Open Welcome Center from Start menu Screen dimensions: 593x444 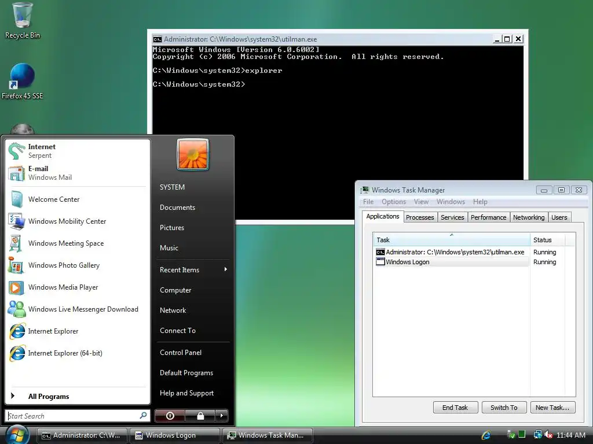[x=78, y=199]
